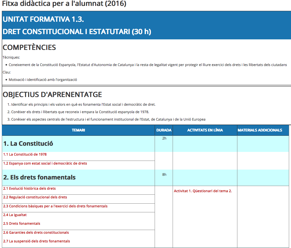The height and width of the screenshot is (248, 291).
Task: Click "2.1 Evolució històrica dels drets" link
Action: click(29, 188)
